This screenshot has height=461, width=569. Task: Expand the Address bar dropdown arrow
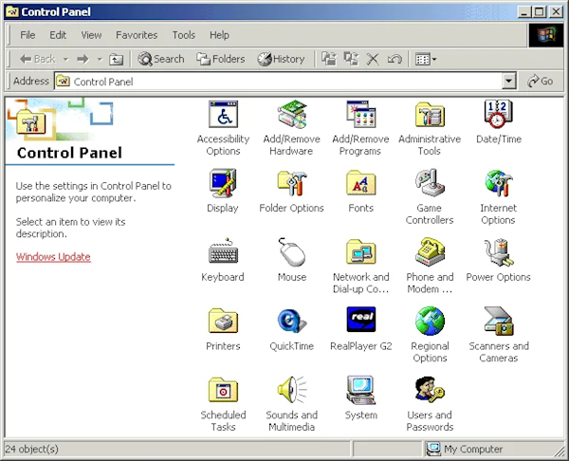click(509, 82)
